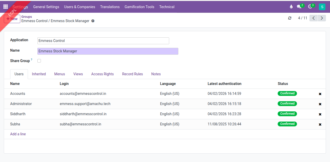The image size is (330, 162).
Task: Remove Accounts user with X icon
Action: point(320,94)
